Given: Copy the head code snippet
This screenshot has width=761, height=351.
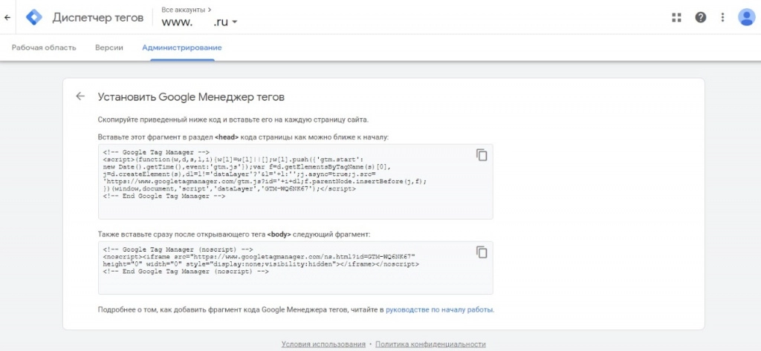Looking at the screenshot, I should point(482,154).
